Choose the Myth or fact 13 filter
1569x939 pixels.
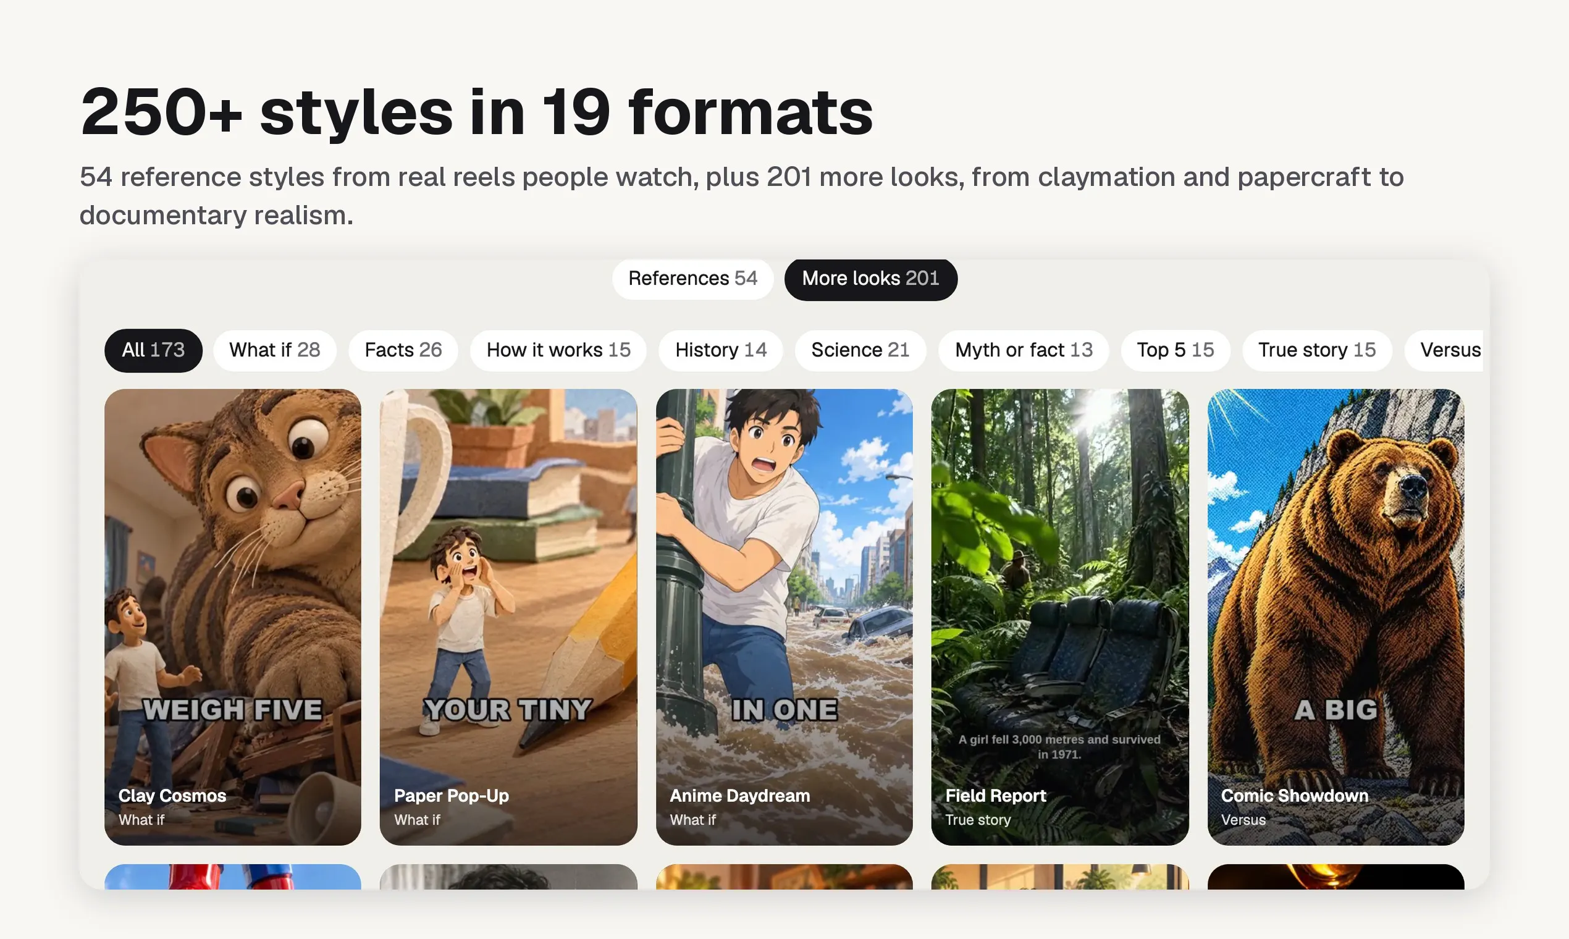(x=1024, y=350)
